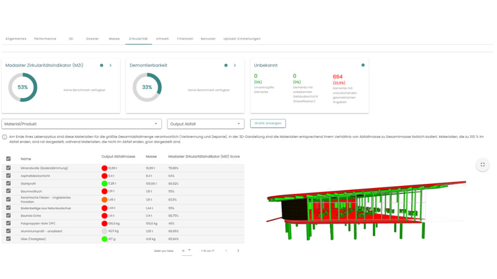Open the Material/Produkt dropdown

click(x=81, y=124)
